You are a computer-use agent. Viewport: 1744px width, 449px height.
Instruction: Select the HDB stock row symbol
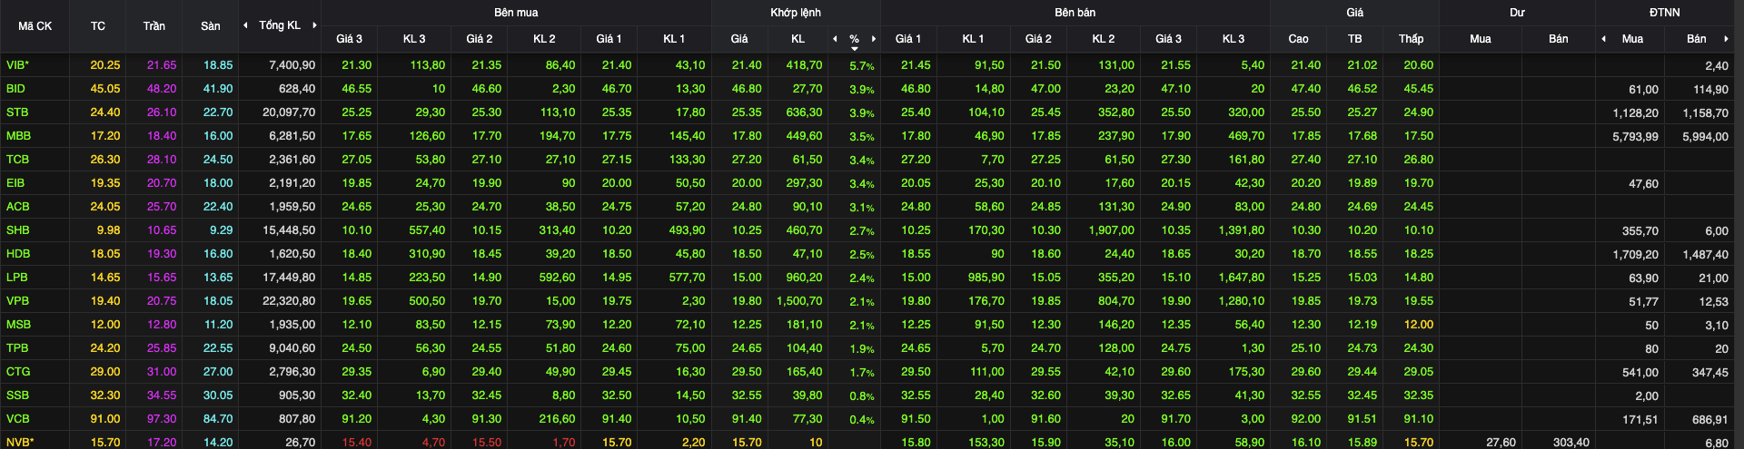click(x=18, y=254)
